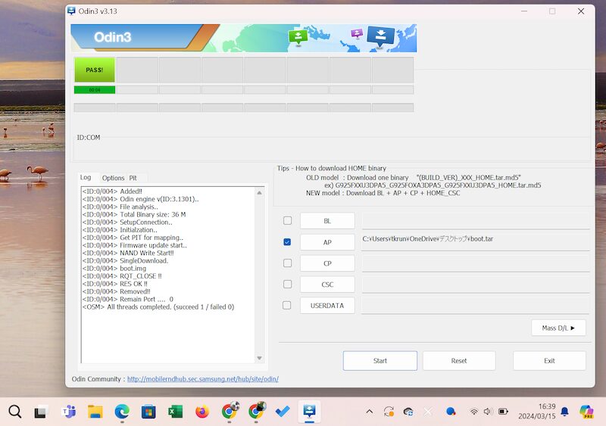Open Excel from the taskbar
The height and width of the screenshot is (426, 606).
175,412
